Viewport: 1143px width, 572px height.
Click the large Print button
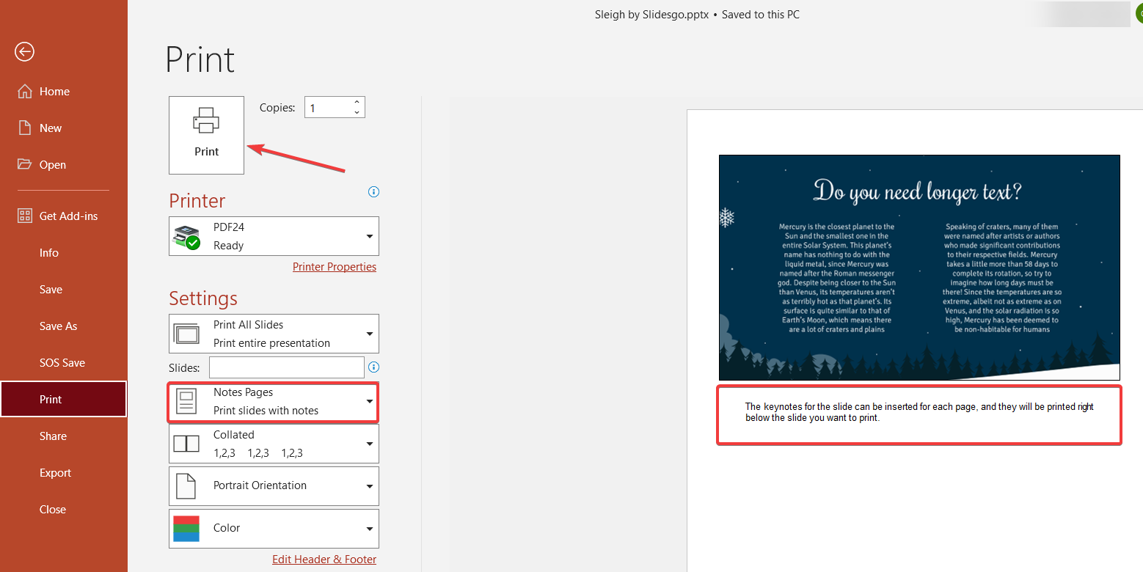[x=206, y=135]
